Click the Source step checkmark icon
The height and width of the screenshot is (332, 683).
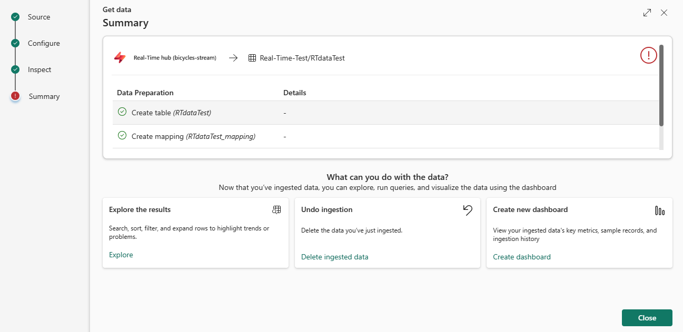point(15,17)
